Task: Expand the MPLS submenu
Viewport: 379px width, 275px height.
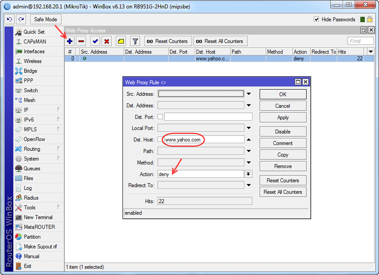Action: pos(59,129)
